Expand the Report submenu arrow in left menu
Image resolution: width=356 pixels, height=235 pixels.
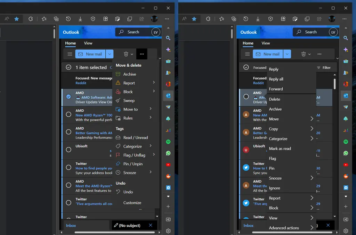tap(154, 82)
